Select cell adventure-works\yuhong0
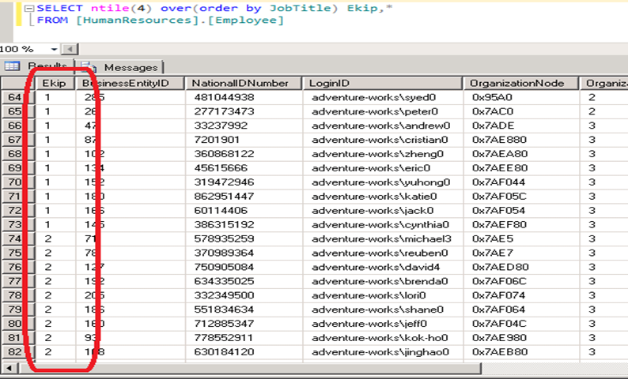This screenshot has height=379, width=628. pyautogui.click(x=383, y=182)
